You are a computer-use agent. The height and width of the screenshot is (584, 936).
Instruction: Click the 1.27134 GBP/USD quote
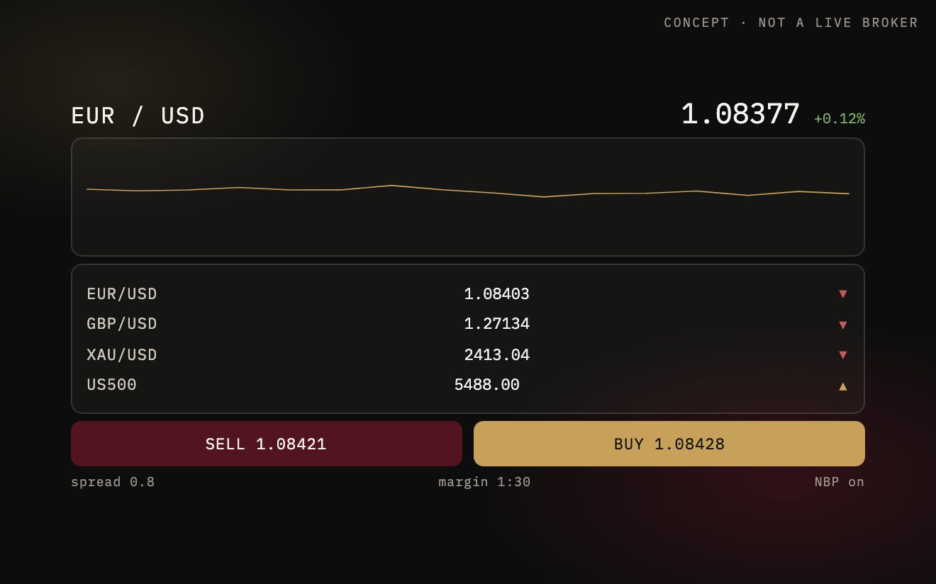pyautogui.click(x=497, y=324)
